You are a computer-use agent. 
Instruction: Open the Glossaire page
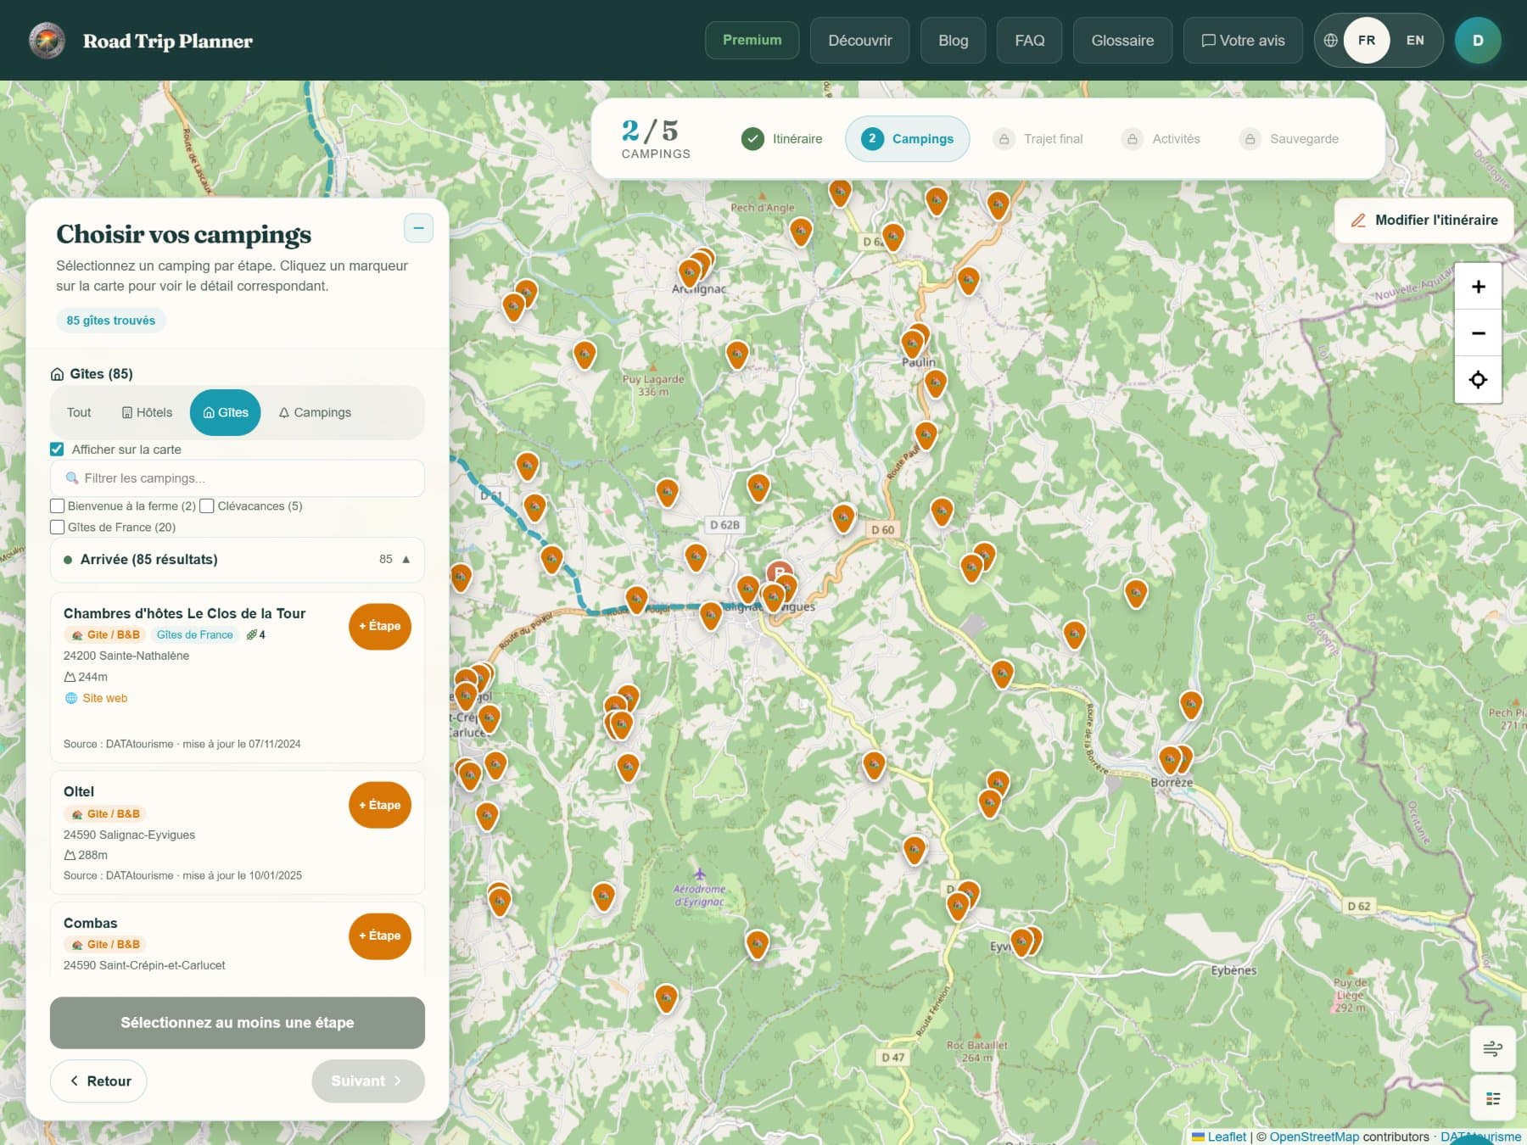pos(1122,40)
